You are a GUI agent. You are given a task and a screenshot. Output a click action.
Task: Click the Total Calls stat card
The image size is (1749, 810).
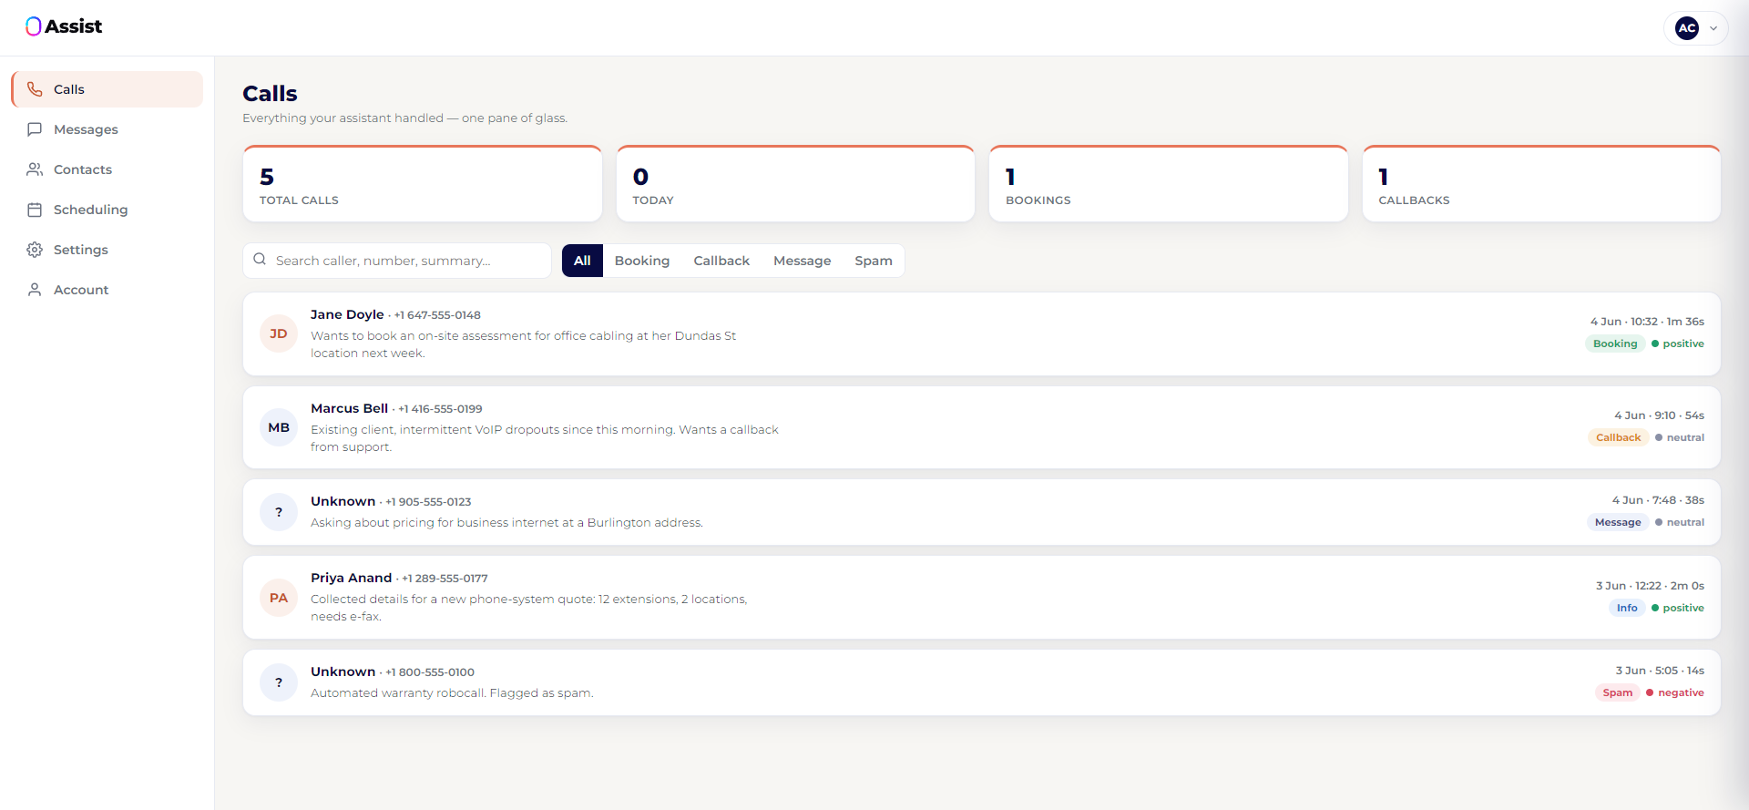point(423,183)
